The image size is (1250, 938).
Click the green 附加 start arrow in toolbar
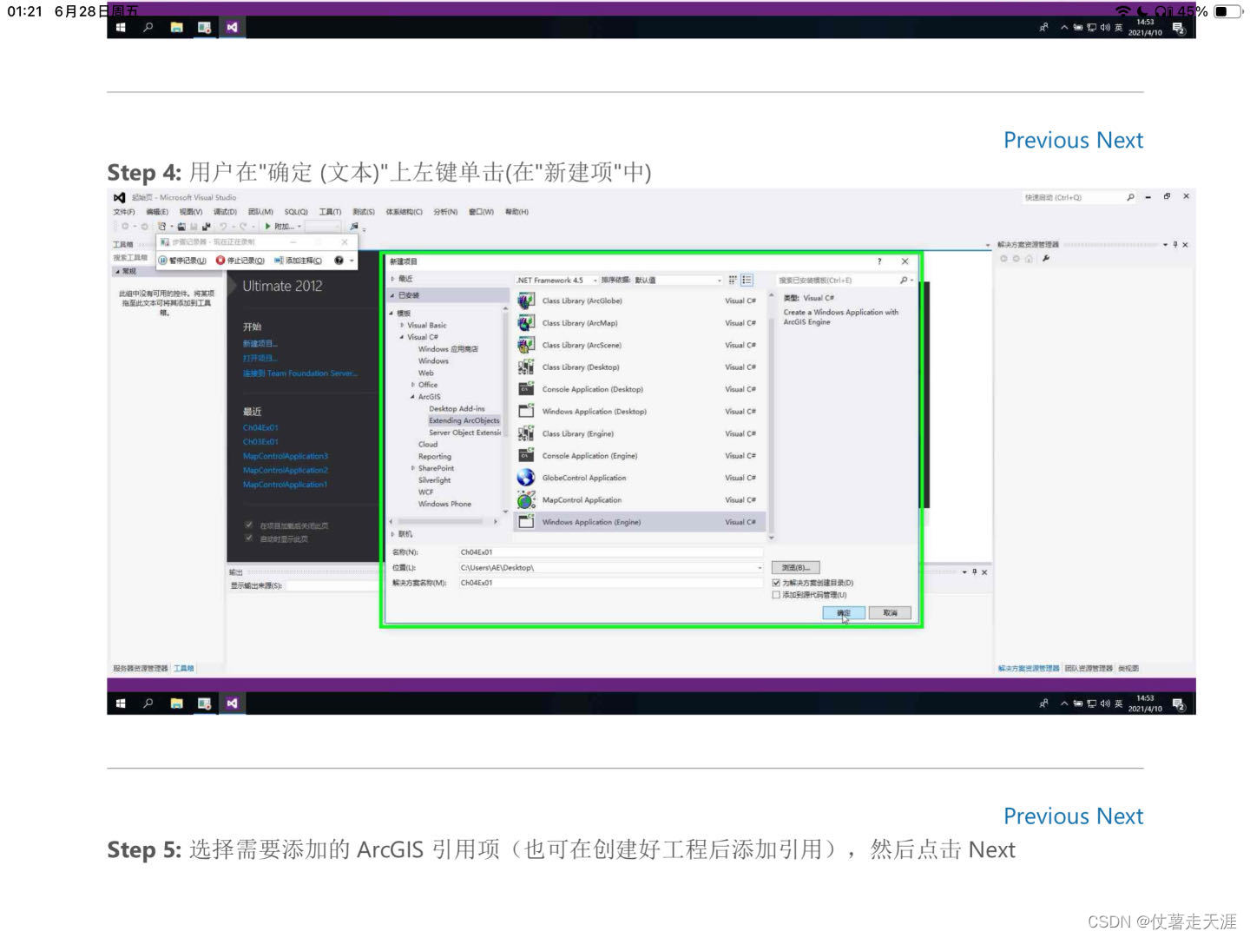[x=268, y=227]
